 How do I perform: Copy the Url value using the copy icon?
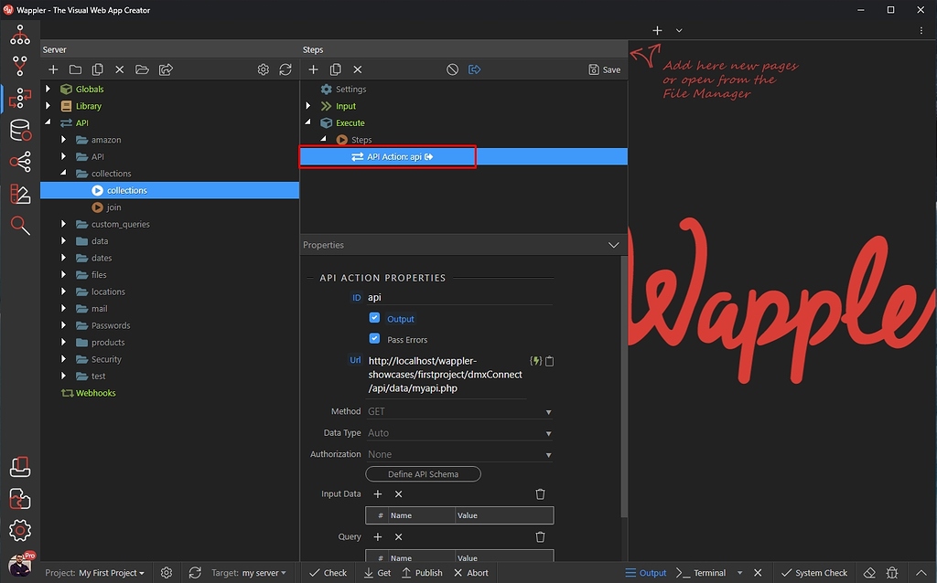click(548, 361)
